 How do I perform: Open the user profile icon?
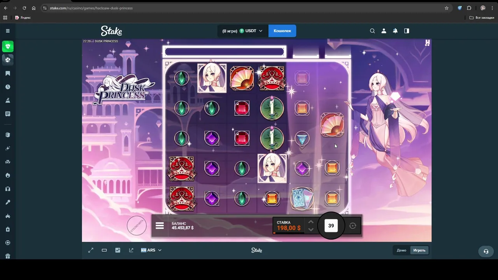[384, 31]
